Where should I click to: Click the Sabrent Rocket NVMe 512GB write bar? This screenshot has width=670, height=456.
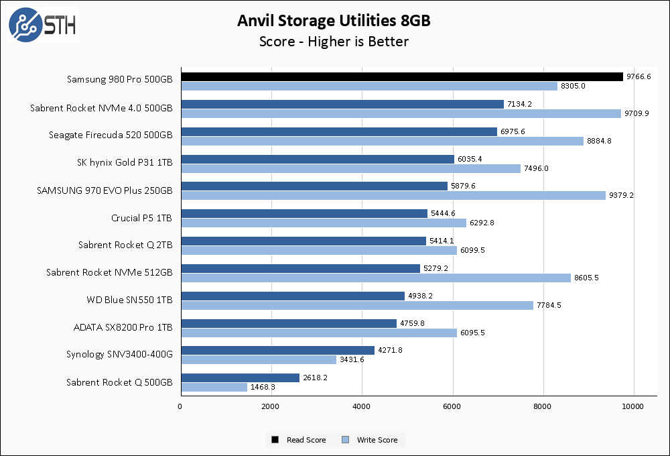point(375,278)
